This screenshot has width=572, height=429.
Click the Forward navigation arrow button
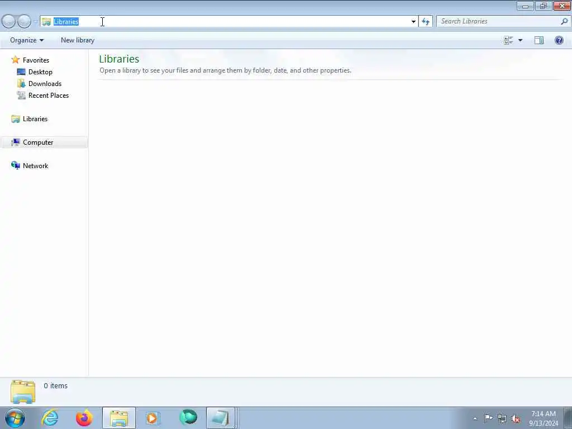click(x=24, y=22)
